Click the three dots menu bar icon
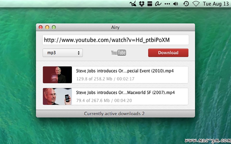The width and height of the screenshot is (231, 144). 167,4
